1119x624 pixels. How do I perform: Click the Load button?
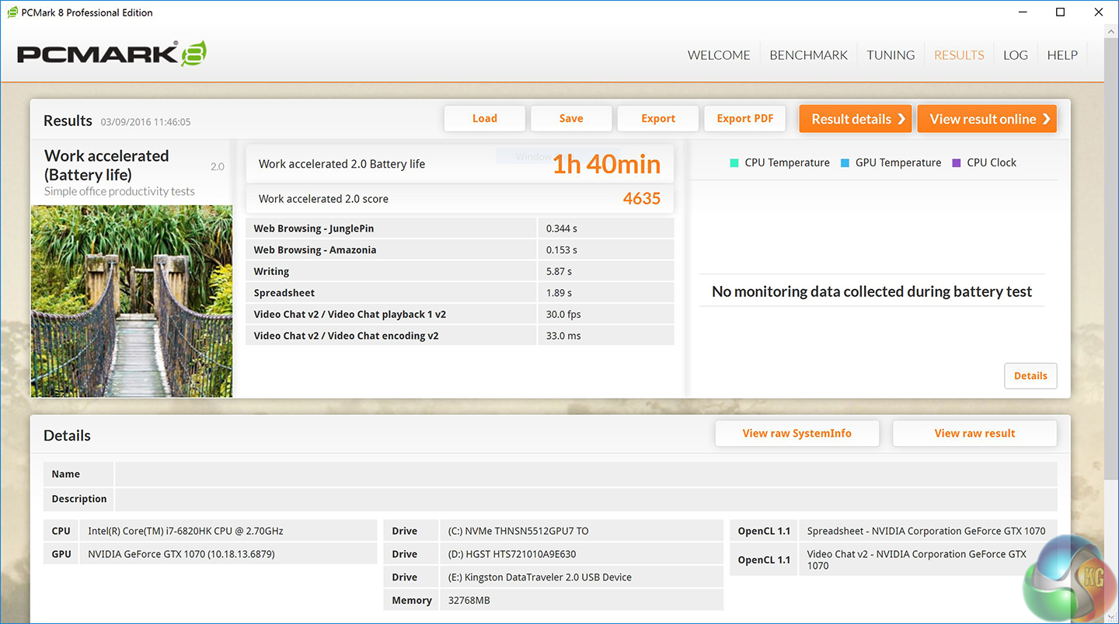coord(484,119)
